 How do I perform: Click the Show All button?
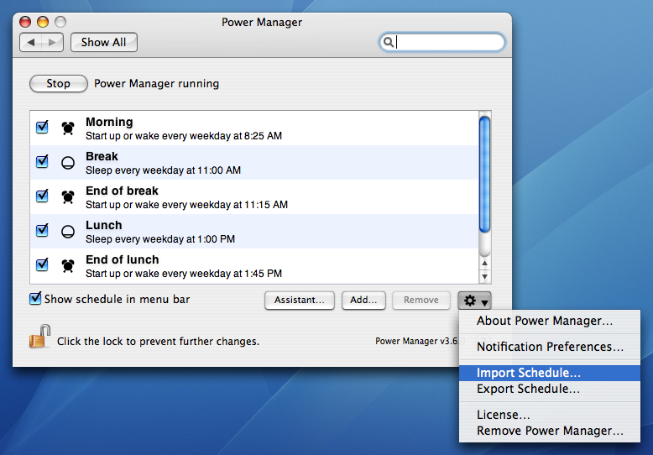pyautogui.click(x=104, y=42)
